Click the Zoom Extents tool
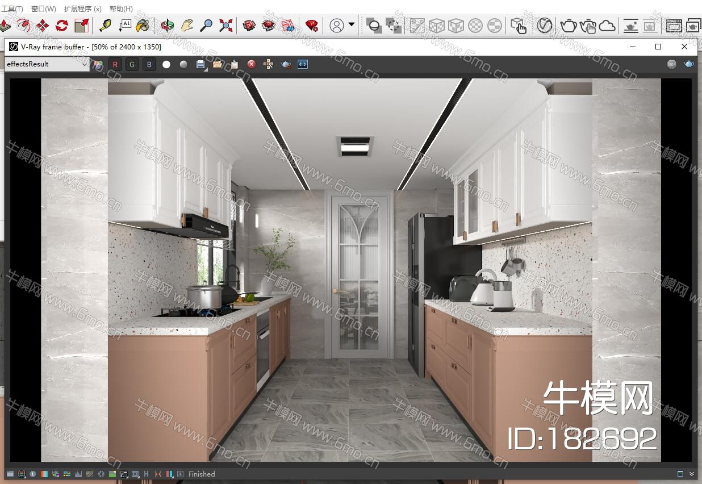 pos(226,25)
